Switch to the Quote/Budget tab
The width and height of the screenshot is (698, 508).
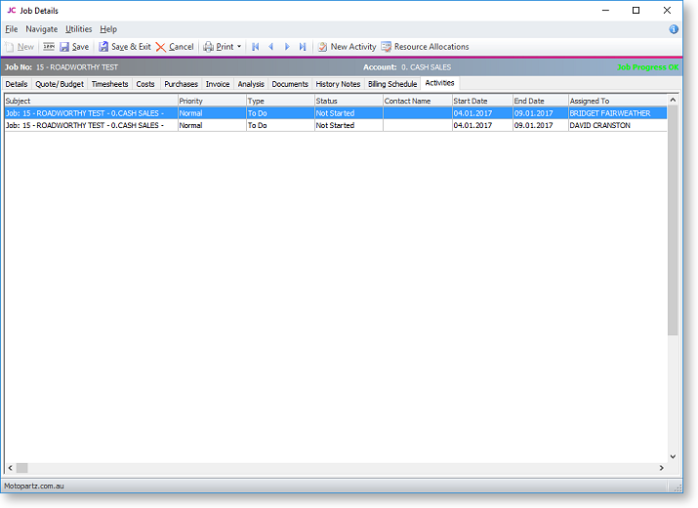(x=60, y=84)
